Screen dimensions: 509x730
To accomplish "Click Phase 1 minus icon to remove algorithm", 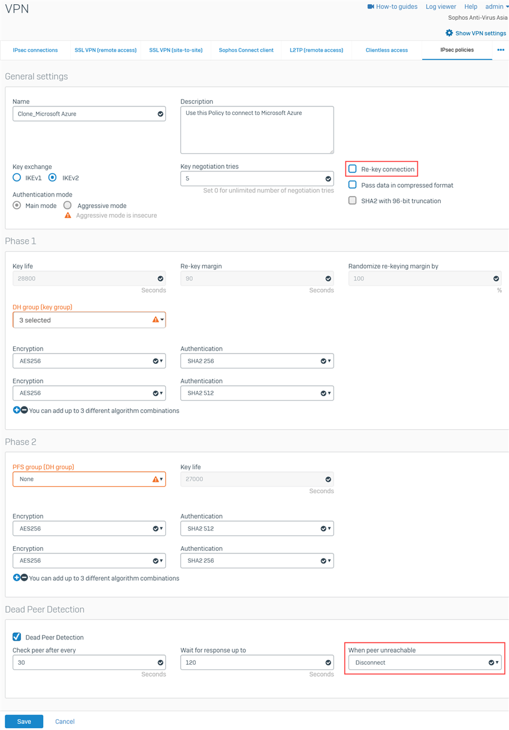I will point(24,411).
